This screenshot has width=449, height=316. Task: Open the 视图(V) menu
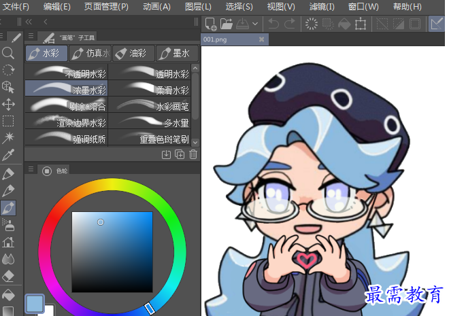click(x=280, y=7)
